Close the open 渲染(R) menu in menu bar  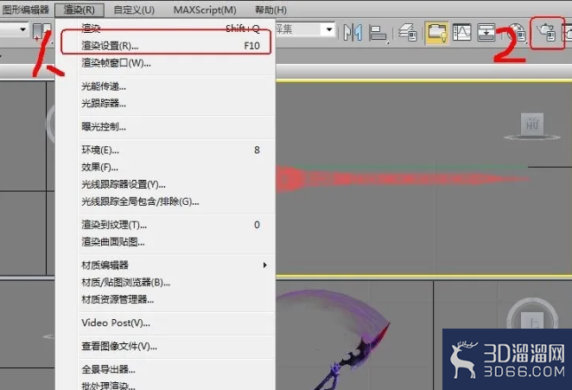(79, 10)
